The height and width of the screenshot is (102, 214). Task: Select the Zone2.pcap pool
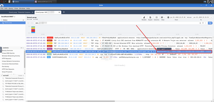[13, 23]
